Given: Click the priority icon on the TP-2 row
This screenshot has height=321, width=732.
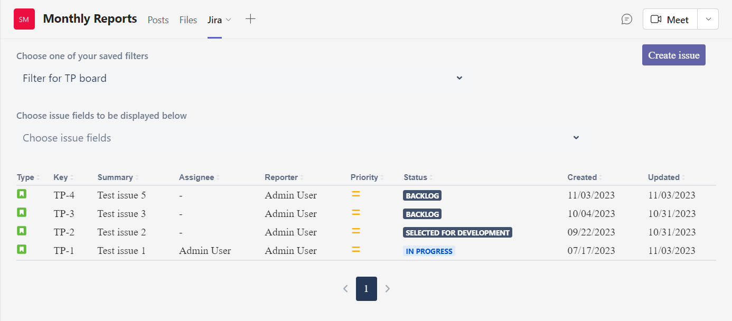Looking at the screenshot, I should [355, 232].
